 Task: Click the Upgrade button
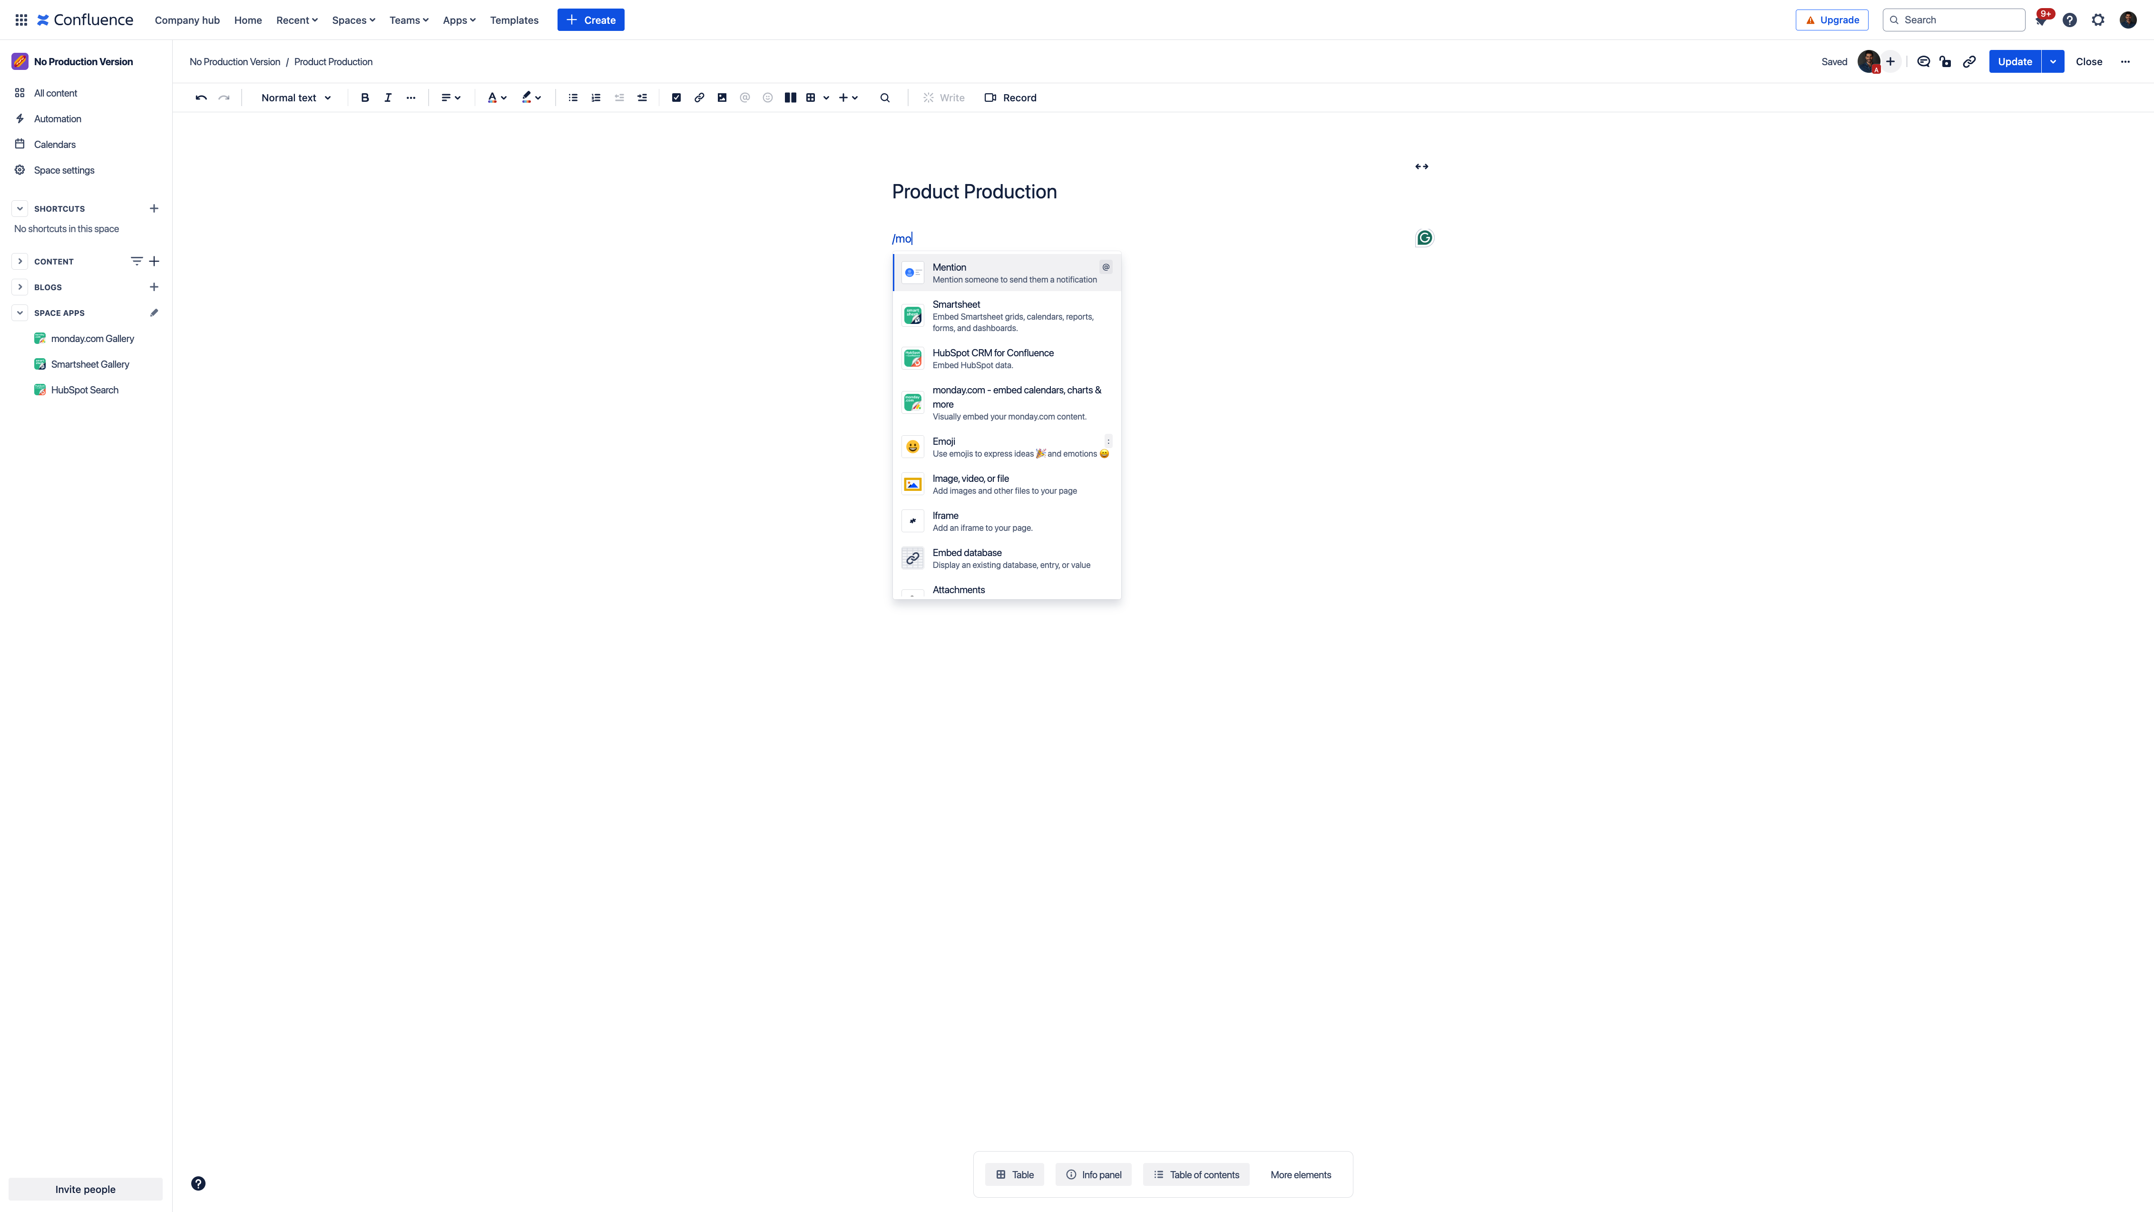(x=1831, y=20)
